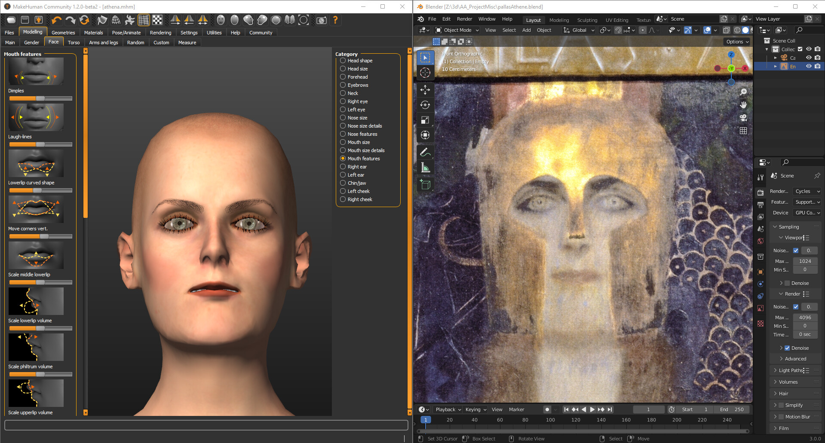Open Blender Render properties tab icon
This screenshot has width=825, height=443.
[x=761, y=192]
